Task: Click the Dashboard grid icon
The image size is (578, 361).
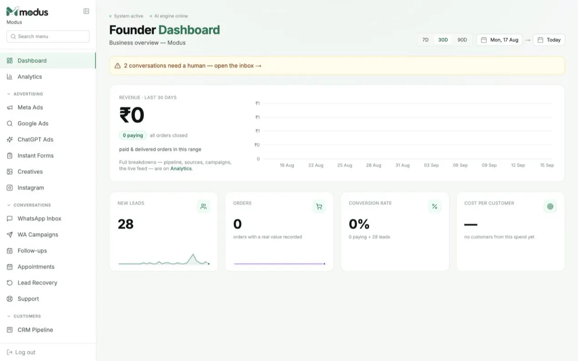Action: point(10,61)
